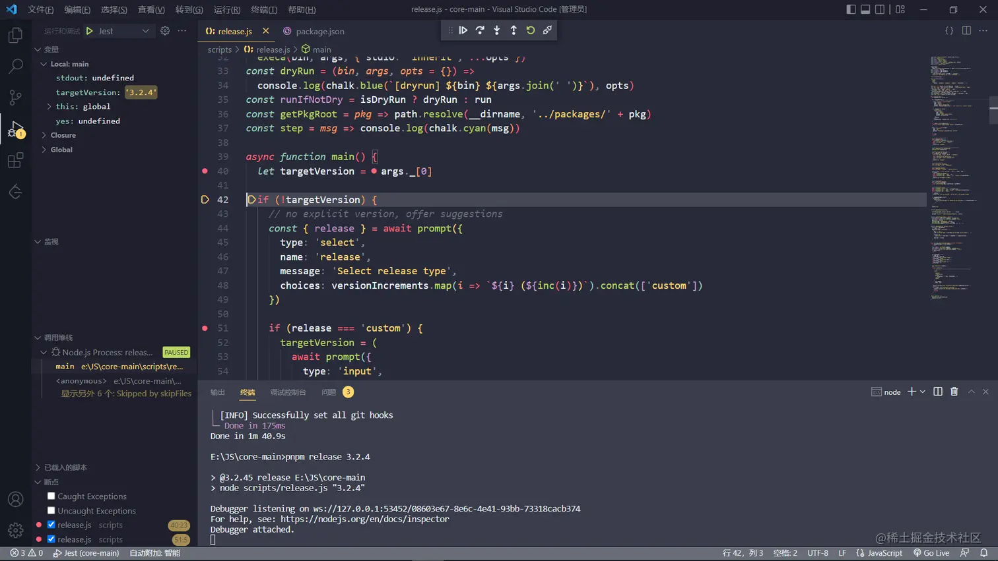This screenshot has height=561, width=998.
Task: Open the Source Control view
Action: 15,98
